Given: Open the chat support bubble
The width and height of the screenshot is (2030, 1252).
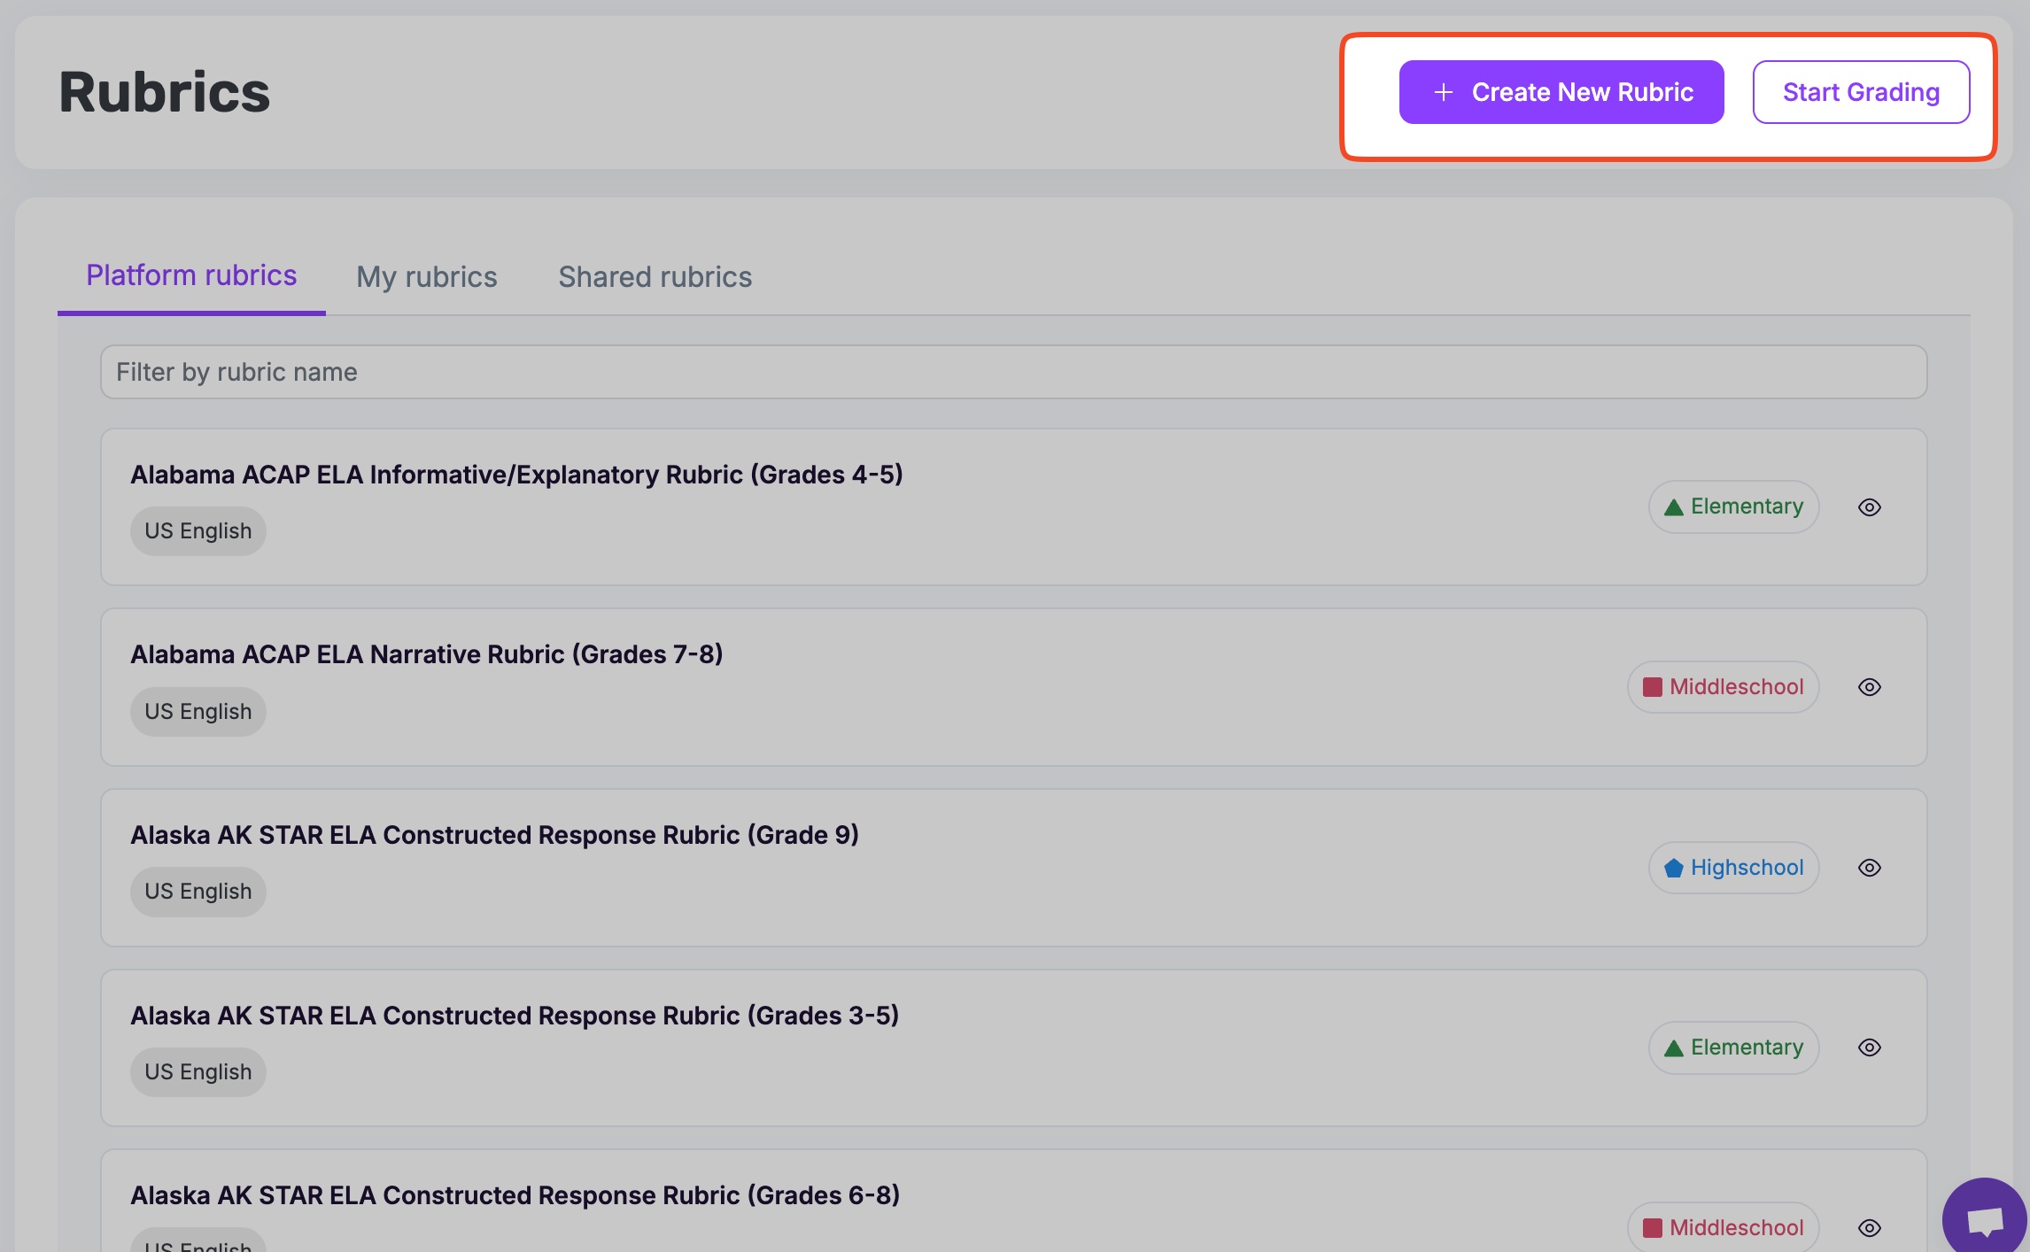Looking at the screenshot, I should [x=1984, y=1220].
